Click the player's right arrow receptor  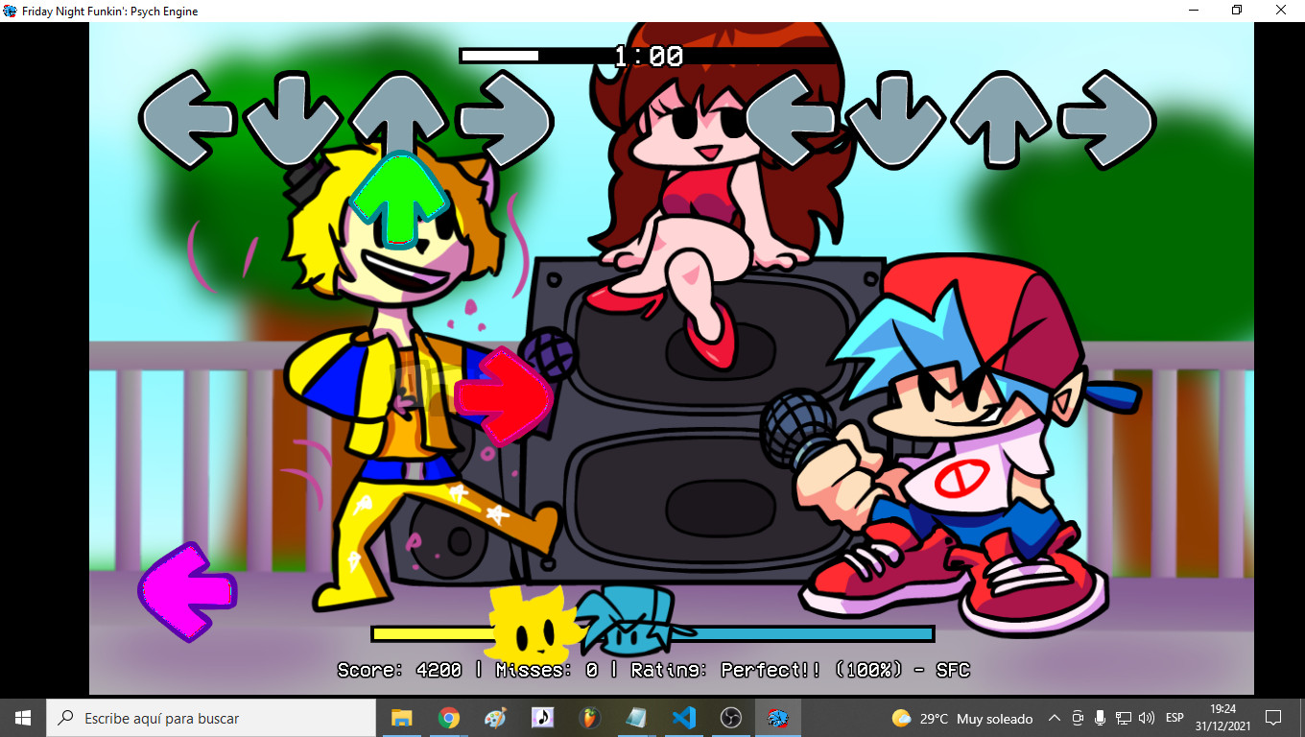pyautogui.click(x=1106, y=120)
